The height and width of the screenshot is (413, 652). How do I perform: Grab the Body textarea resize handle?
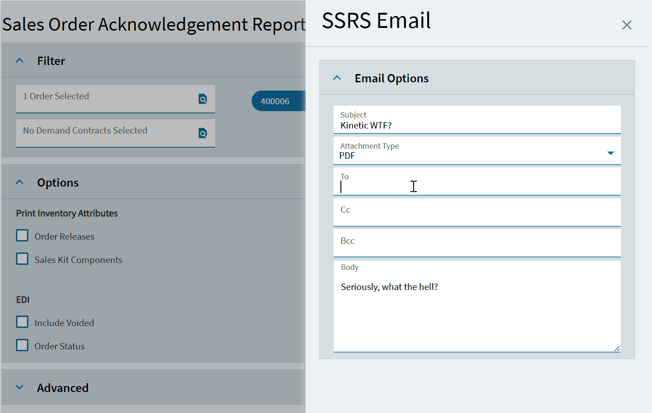click(x=617, y=349)
